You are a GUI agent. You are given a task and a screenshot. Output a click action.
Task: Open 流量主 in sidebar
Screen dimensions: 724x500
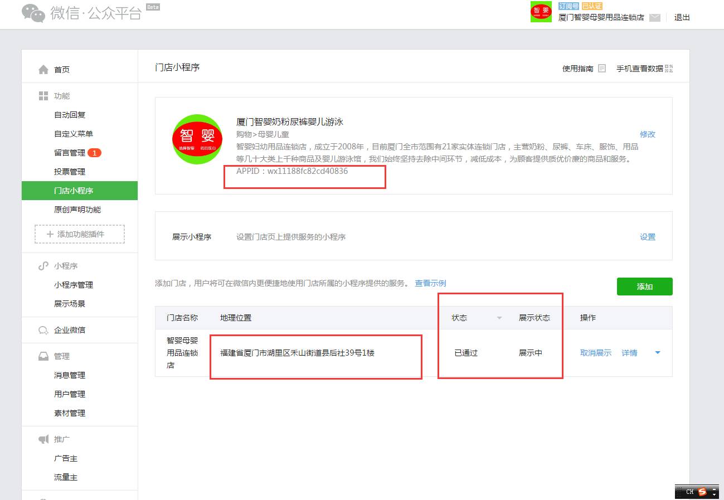pos(66,477)
